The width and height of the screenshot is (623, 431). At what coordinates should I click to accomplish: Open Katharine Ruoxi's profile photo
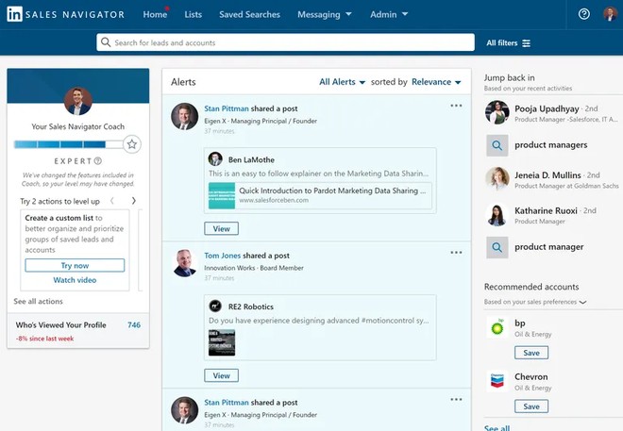pos(497,215)
